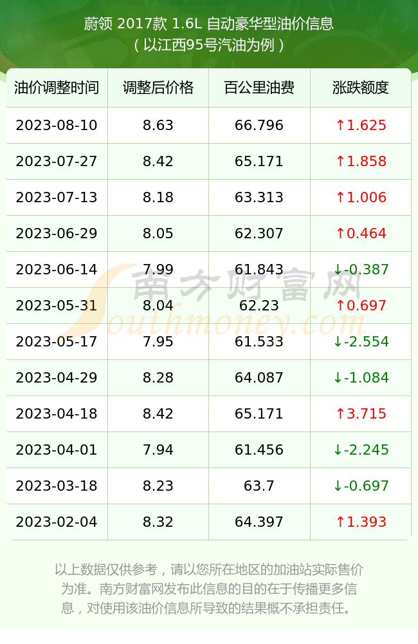Click the fuel cost 61.456
This screenshot has width=418, height=644.
(259, 450)
